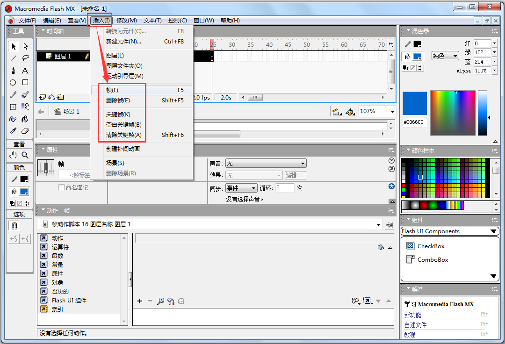Viewport: 505px width, 344px height.
Task: Open the 自述文件 link
Action: click(x=416, y=325)
